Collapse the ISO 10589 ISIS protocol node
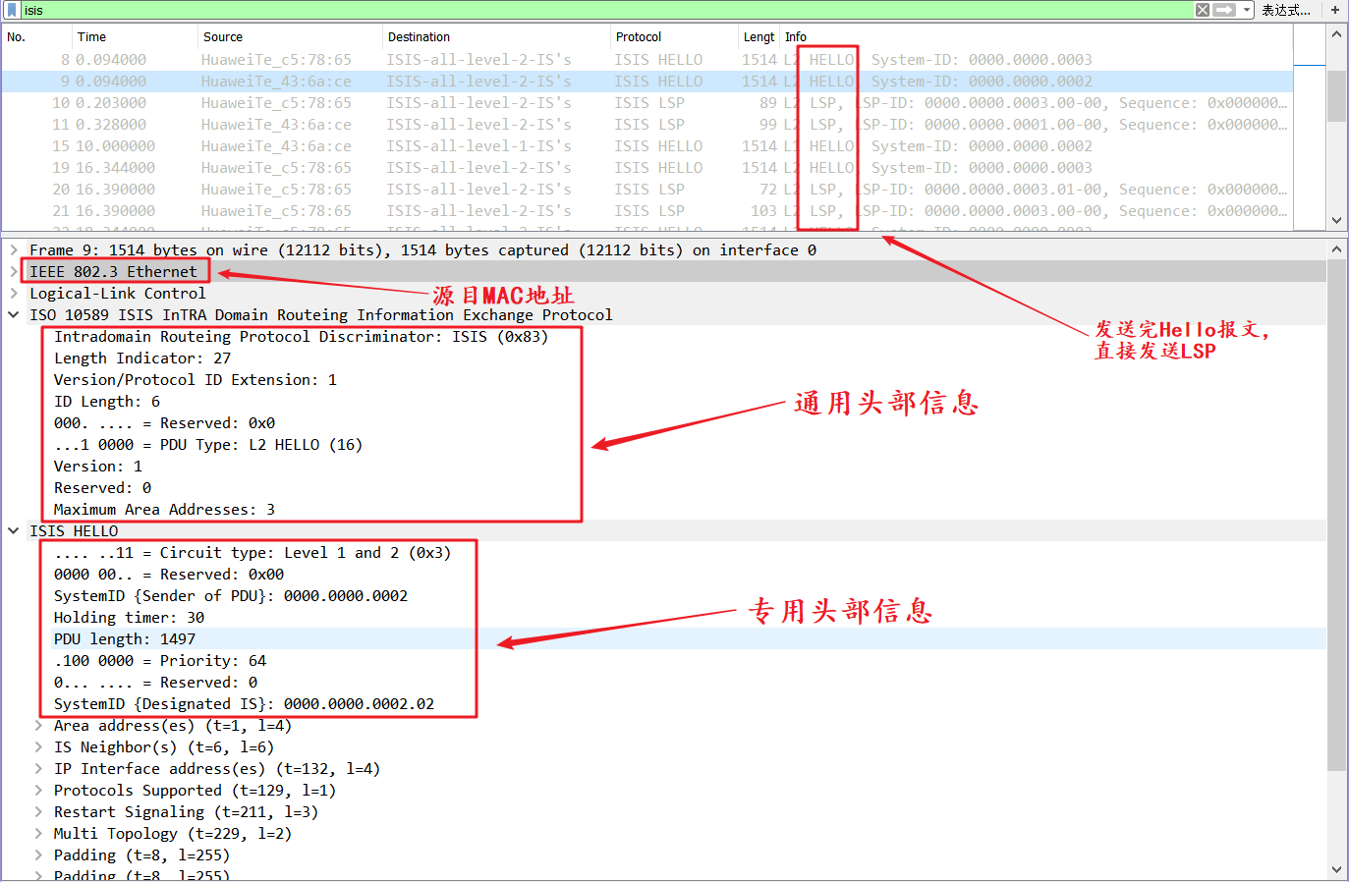This screenshot has width=1349, height=882. (x=14, y=315)
